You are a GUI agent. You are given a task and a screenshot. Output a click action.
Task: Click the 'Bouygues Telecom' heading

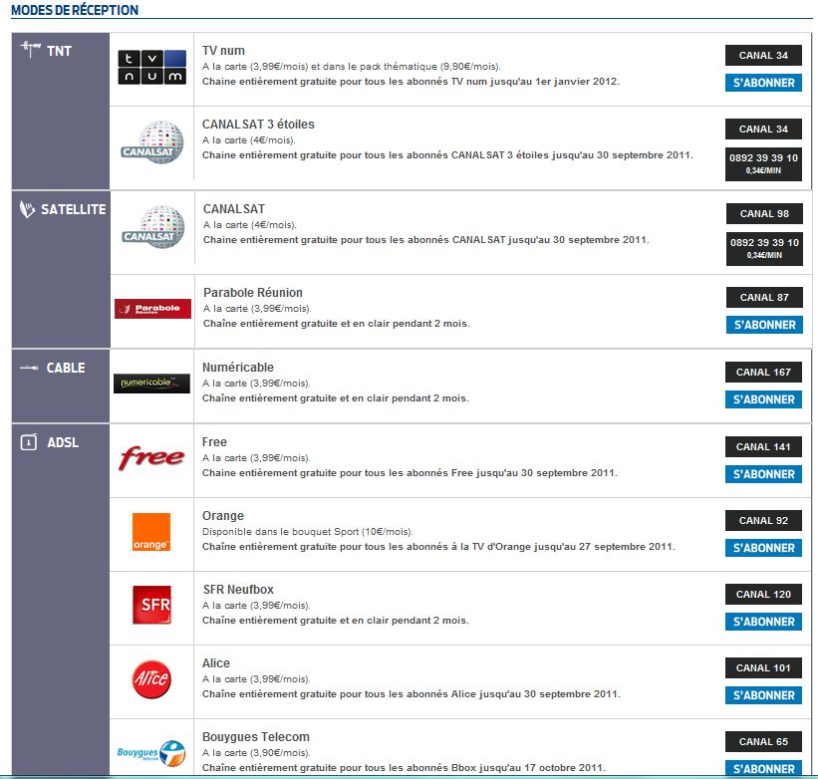(256, 737)
